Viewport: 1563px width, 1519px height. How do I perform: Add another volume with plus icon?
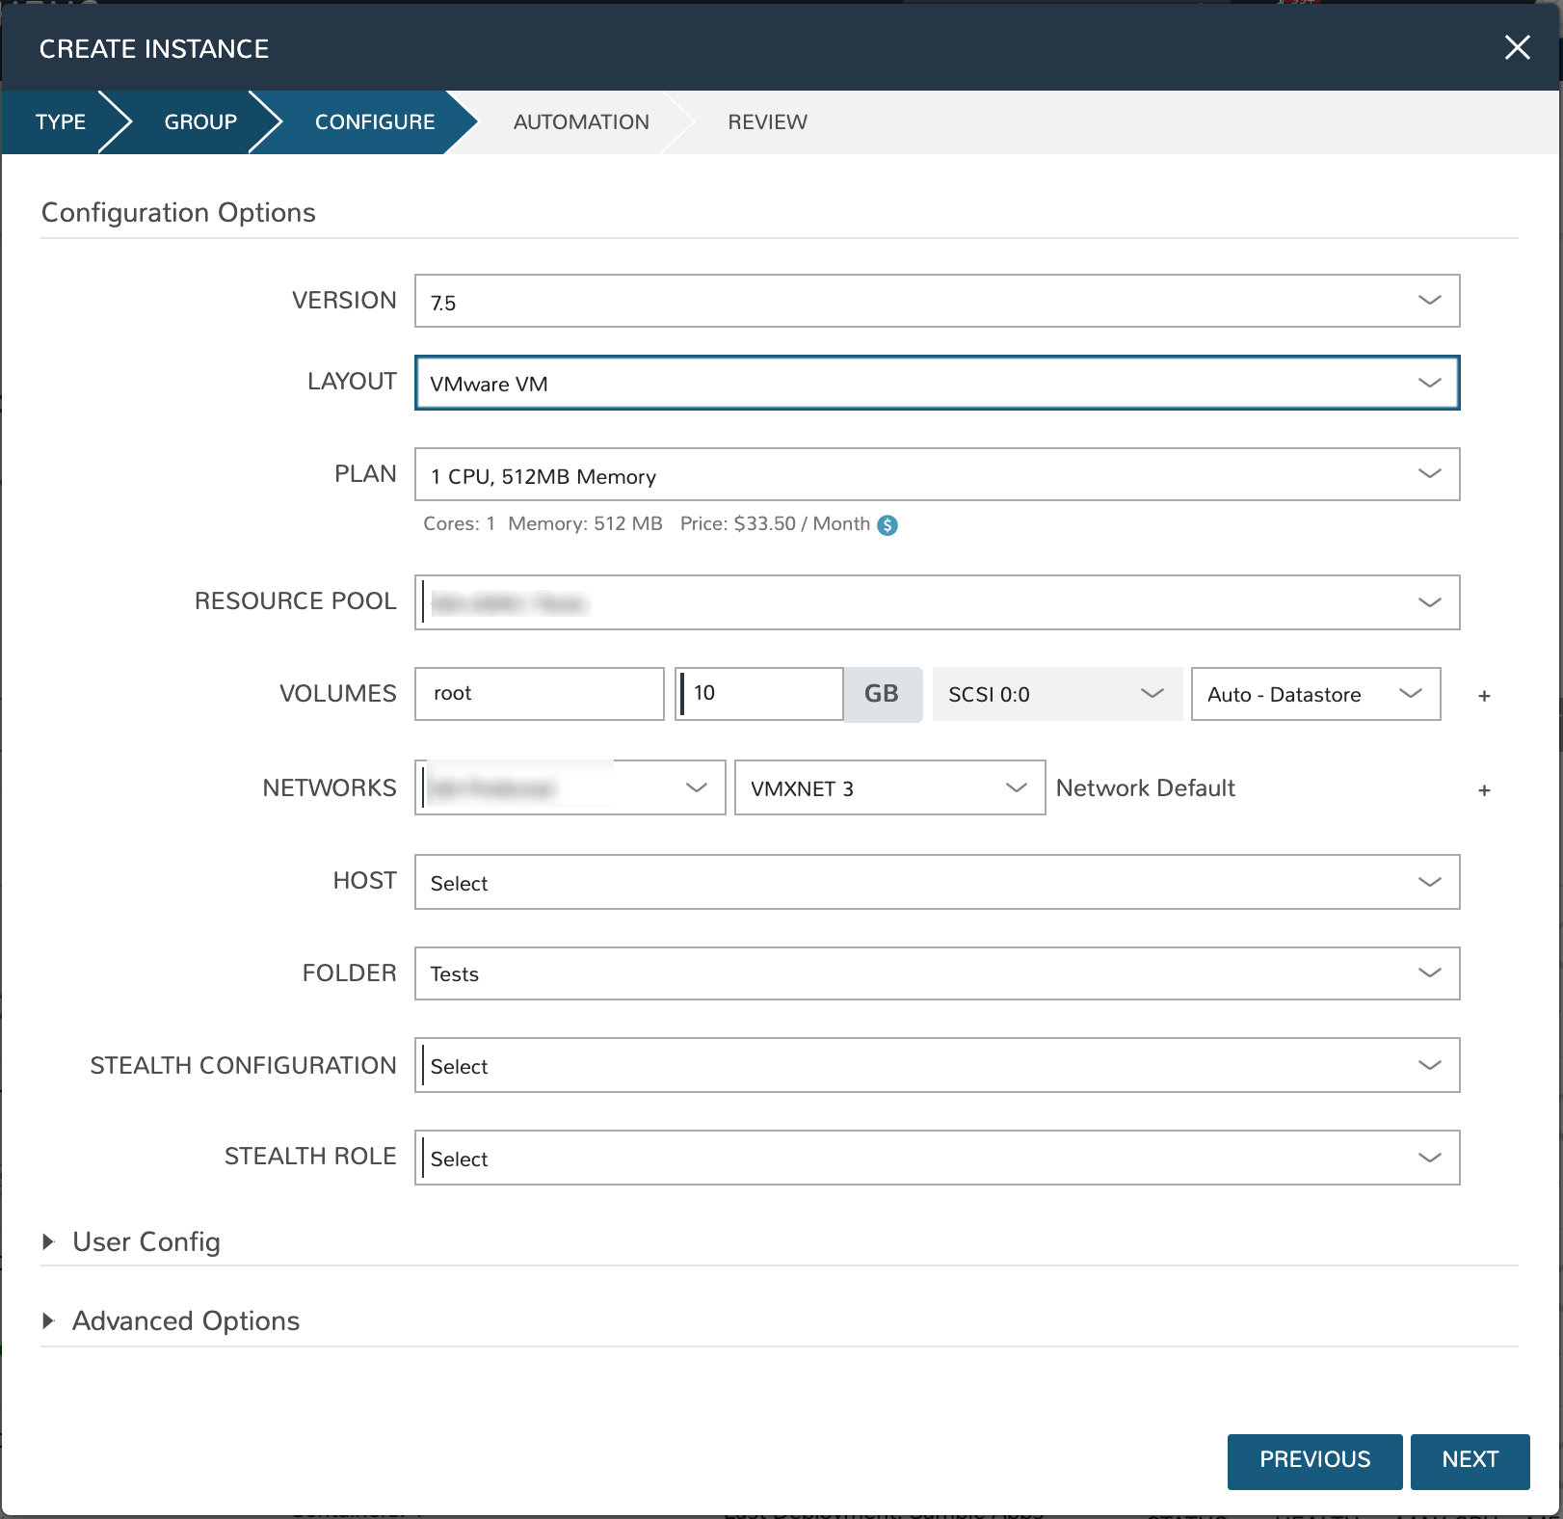1484,696
